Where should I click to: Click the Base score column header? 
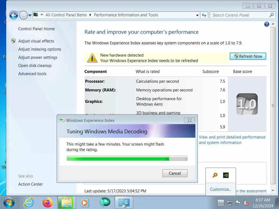(x=242, y=72)
